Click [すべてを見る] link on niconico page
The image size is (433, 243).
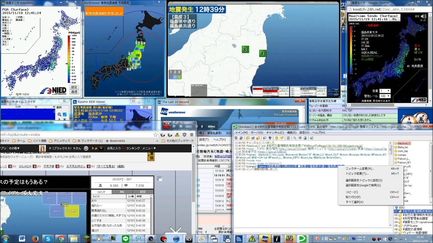coord(105,166)
